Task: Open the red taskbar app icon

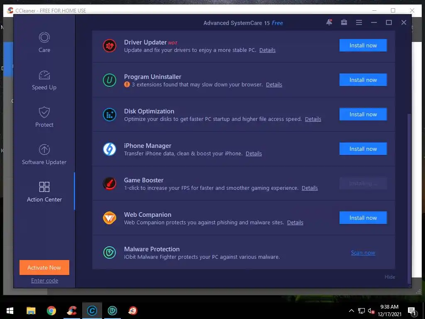Action: [x=133, y=311]
